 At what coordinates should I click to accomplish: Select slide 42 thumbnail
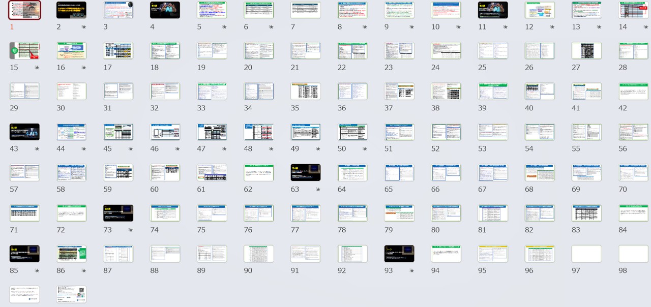point(633,91)
